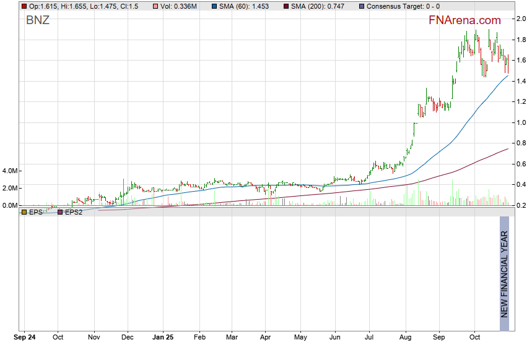This screenshot has width=532, height=350.
Task: Click the purple EPS2 legend swatch
Action: [x=59, y=212]
